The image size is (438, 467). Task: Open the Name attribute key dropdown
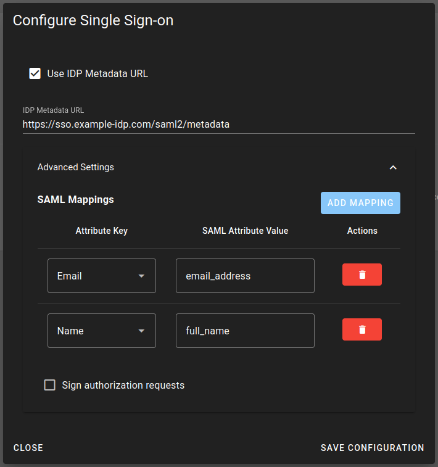click(x=102, y=331)
